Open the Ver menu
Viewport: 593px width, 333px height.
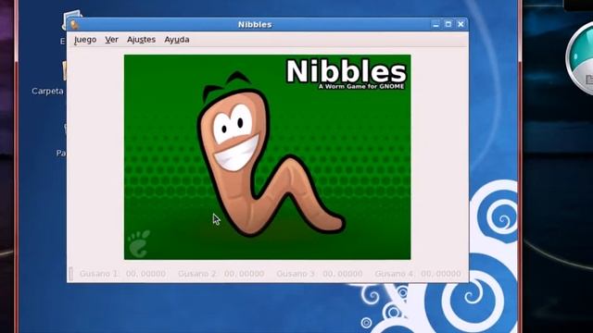(x=111, y=40)
